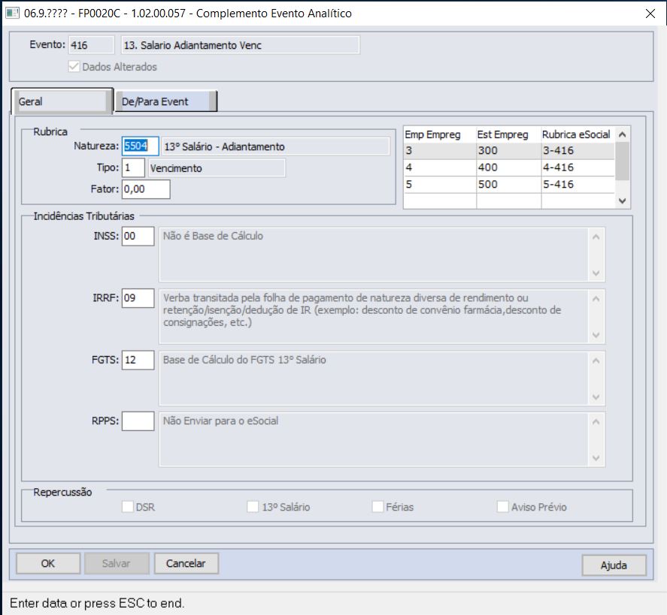Click the Não Enviar para o eSocial text
667x615 pixels.
[221, 421]
